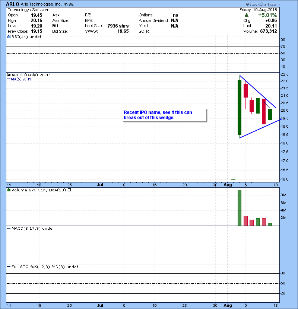Select the Low value 19.20
The width and height of the screenshot is (298, 309).
37,26
